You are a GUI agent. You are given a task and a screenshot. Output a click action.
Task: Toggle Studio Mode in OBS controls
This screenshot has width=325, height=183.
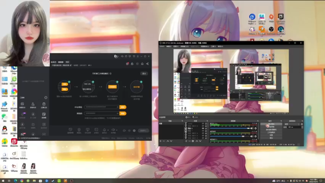point(271,133)
